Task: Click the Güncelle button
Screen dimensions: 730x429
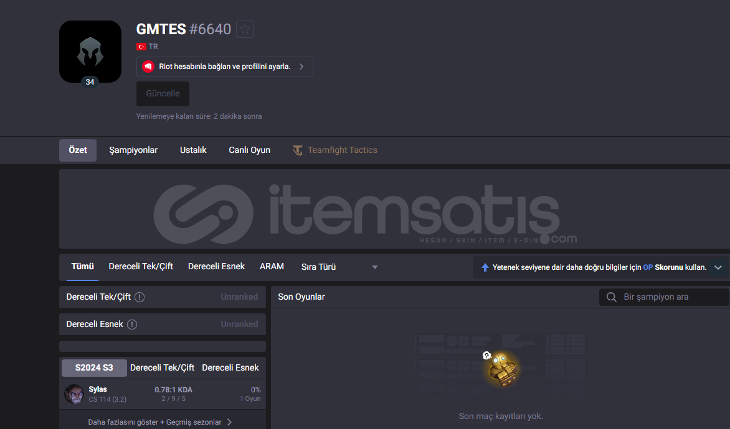Action: 163,93
